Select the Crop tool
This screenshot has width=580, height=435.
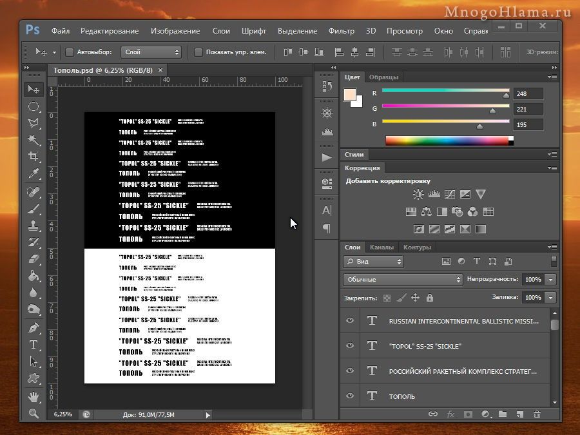(34, 155)
